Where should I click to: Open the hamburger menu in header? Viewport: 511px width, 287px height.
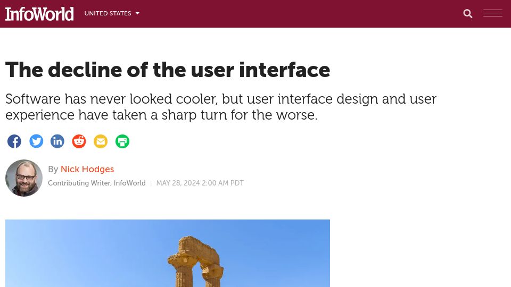493,13
